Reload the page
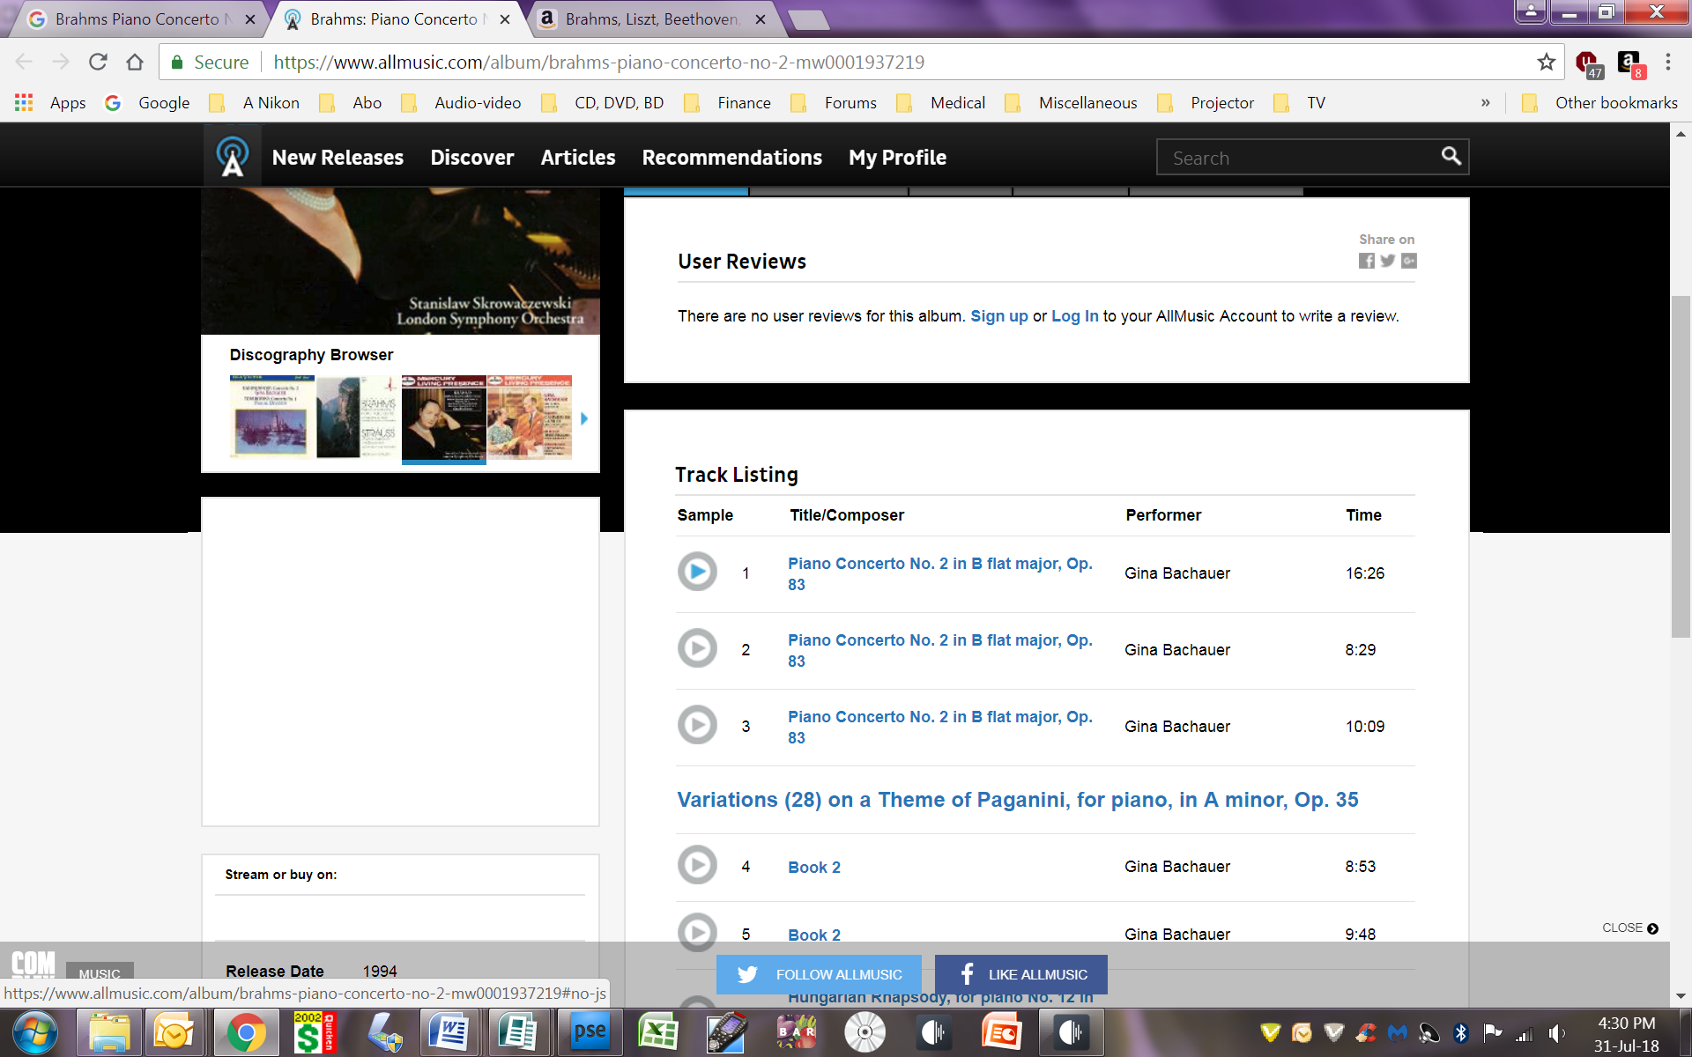The height and width of the screenshot is (1057, 1692). point(98,62)
